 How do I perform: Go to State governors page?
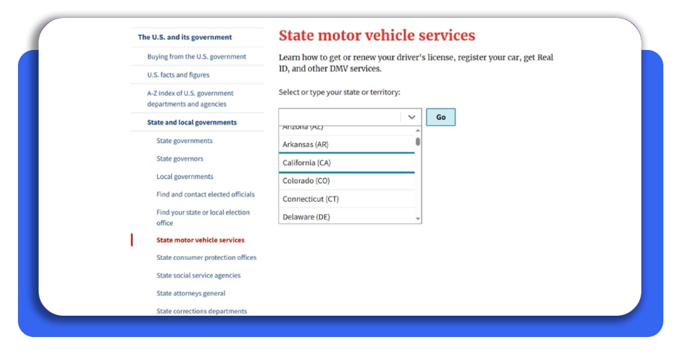click(180, 159)
